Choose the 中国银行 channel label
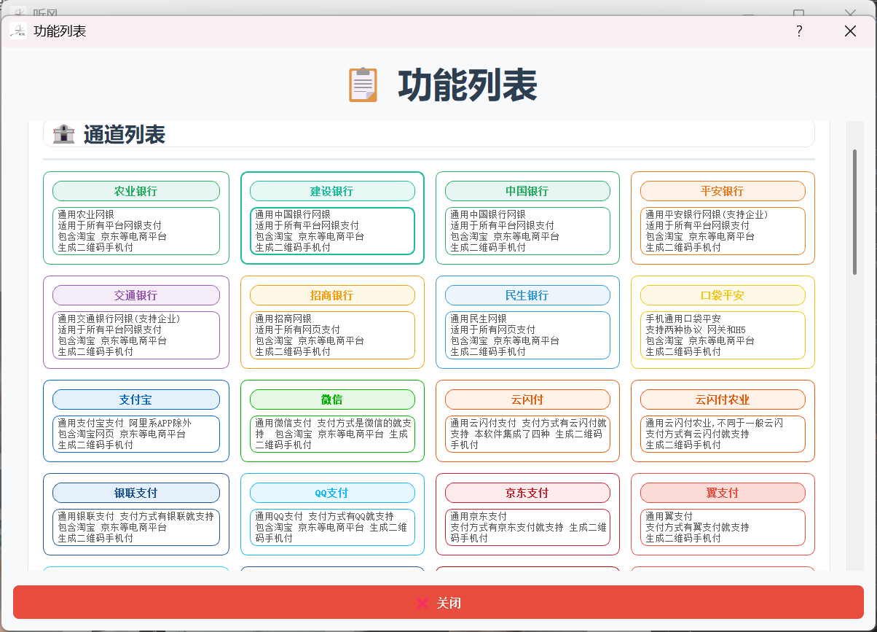Viewport: 877px width, 632px height. [527, 191]
